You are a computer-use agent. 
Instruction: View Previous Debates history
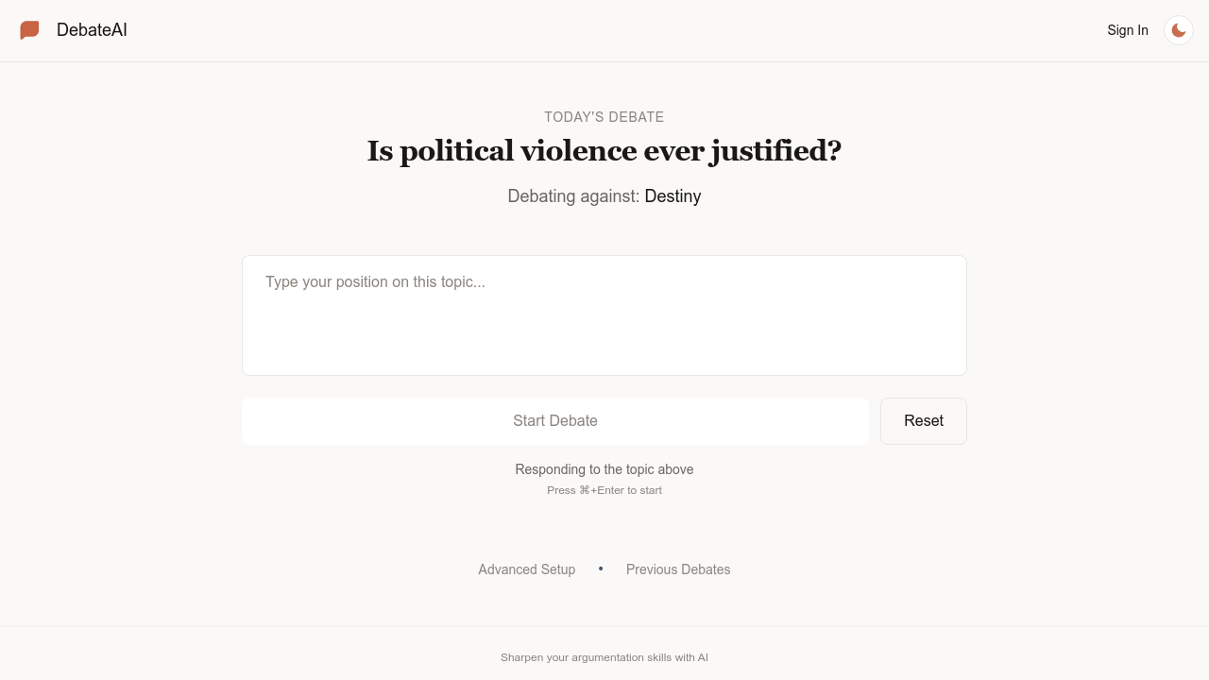coord(677,569)
